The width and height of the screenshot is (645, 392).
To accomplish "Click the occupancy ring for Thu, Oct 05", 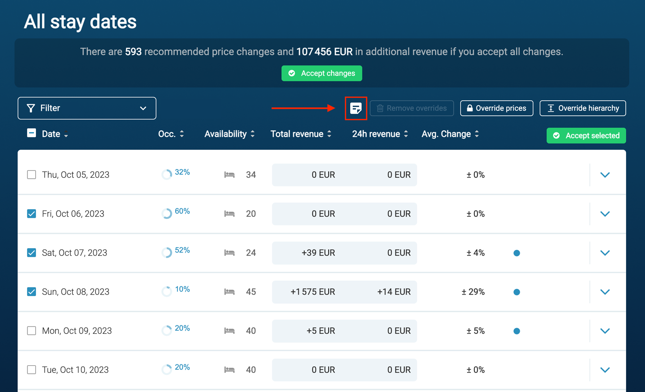I will point(167,174).
